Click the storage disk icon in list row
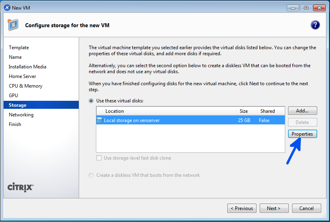Screen dimensions: 330x222 [99, 120]
